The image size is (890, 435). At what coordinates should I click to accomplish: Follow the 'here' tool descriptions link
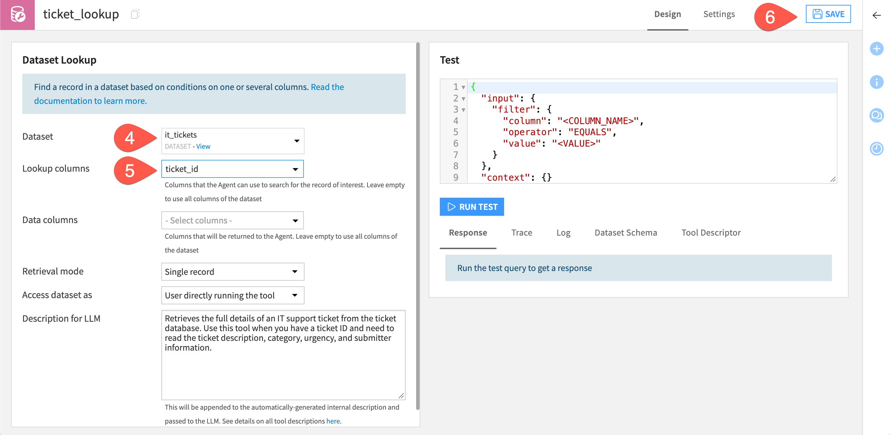pyautogui.click(x=333, y=421)
